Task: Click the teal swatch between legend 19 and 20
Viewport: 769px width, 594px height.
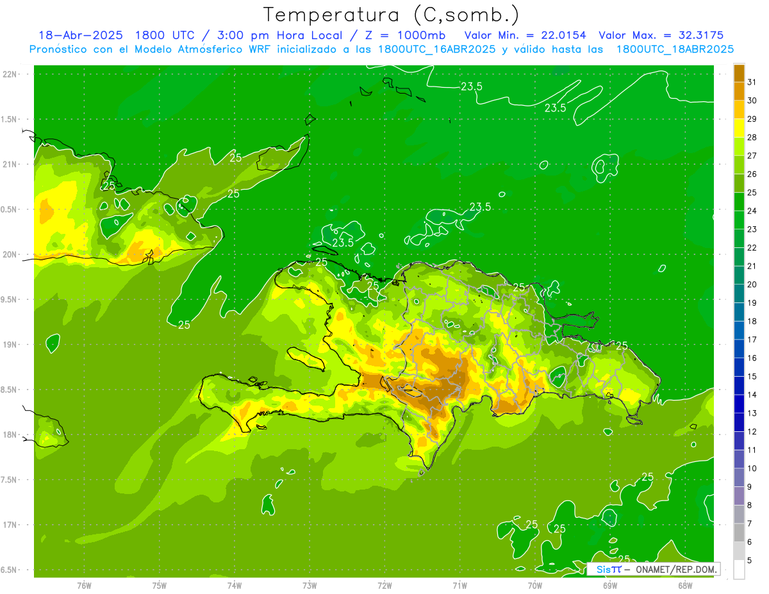Action: 739,293
